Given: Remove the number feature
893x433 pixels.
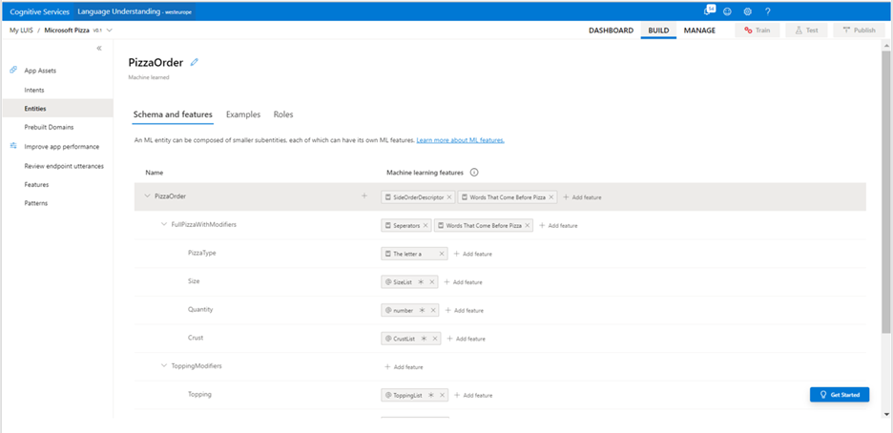Looking at the screenshot, I should 433,311.
